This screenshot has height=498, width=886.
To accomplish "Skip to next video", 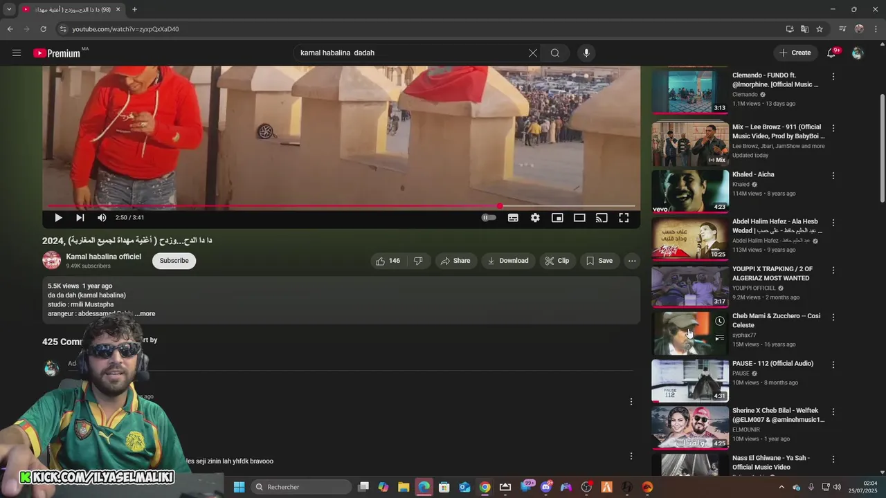I will [x=80, y=217].
